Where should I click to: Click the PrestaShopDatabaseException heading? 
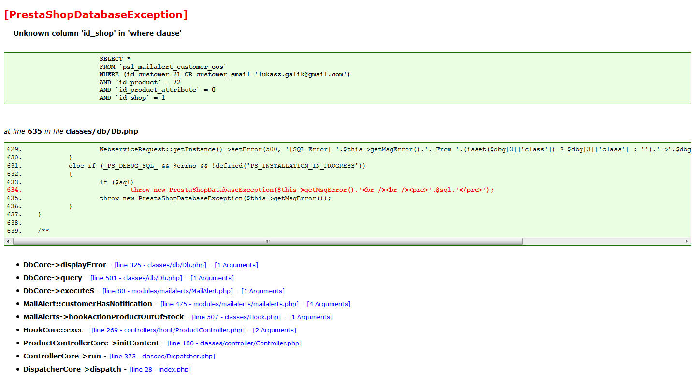(x=96, y=14)
